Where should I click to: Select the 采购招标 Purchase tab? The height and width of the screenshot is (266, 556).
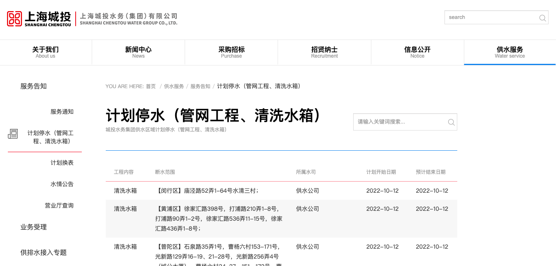(231, 52)
